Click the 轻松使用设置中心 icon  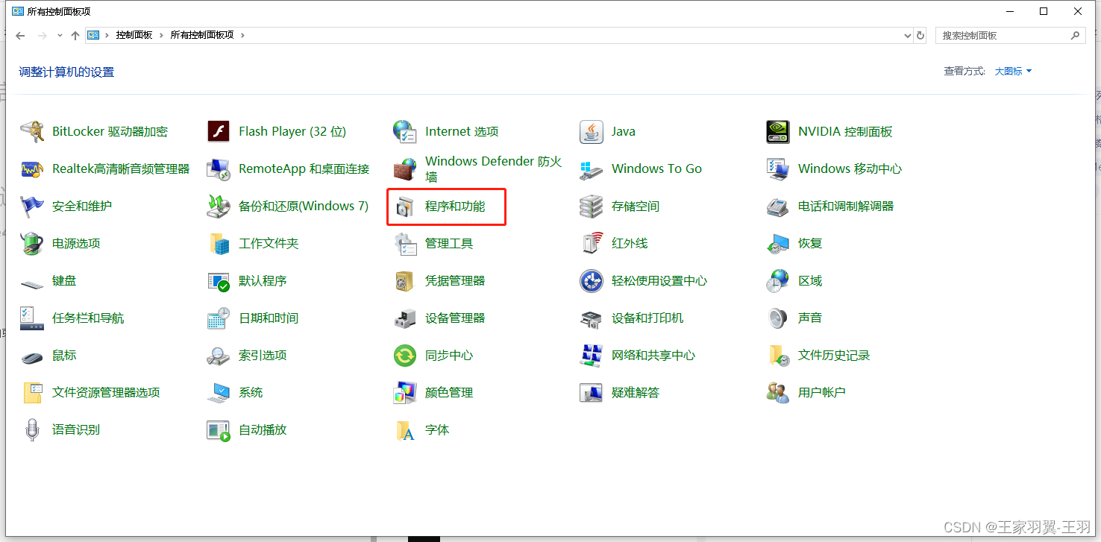(x=592, y=281)
